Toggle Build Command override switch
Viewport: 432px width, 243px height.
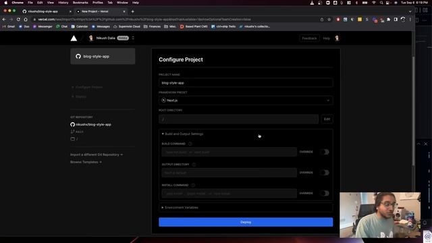(x=325, y=152)
